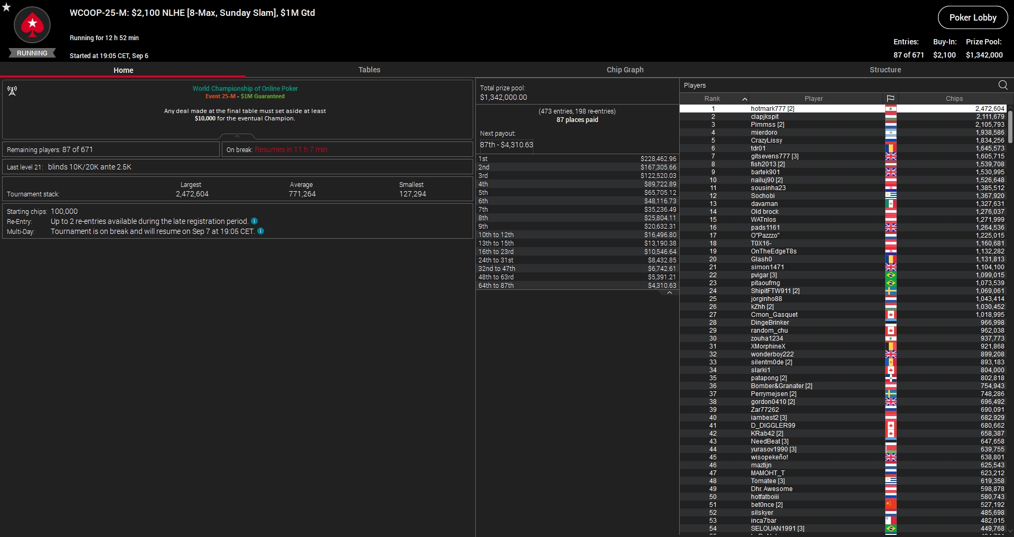
Task: Click the Re-Entry info icon
Action: point(254,221)
